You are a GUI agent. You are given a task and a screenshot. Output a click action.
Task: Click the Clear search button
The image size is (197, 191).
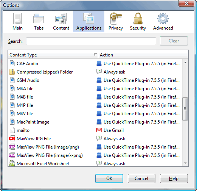tap(174, 41)
